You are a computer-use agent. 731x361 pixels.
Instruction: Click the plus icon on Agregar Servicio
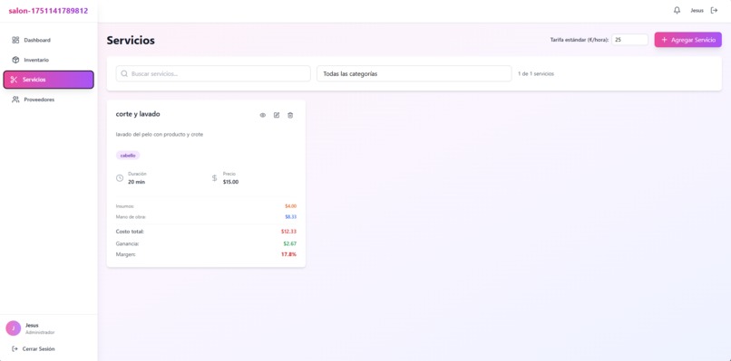coord(664,40)
